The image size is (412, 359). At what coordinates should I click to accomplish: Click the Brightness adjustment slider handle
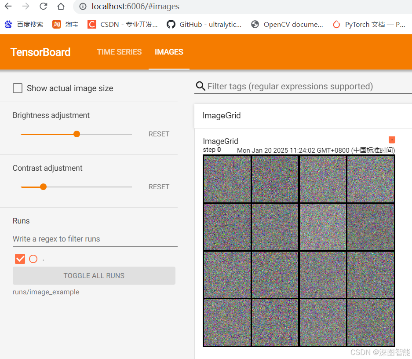[77, 134]
